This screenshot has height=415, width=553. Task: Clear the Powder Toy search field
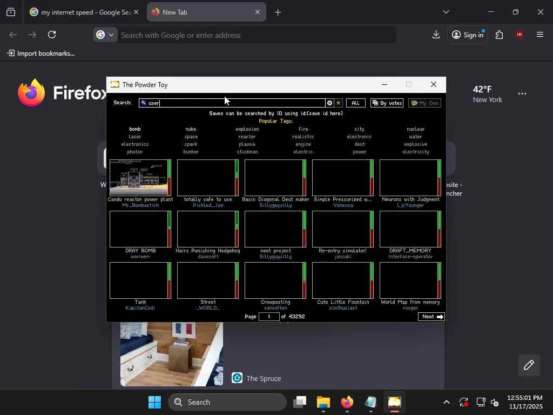pyautogui.click(x=329, y=103)
